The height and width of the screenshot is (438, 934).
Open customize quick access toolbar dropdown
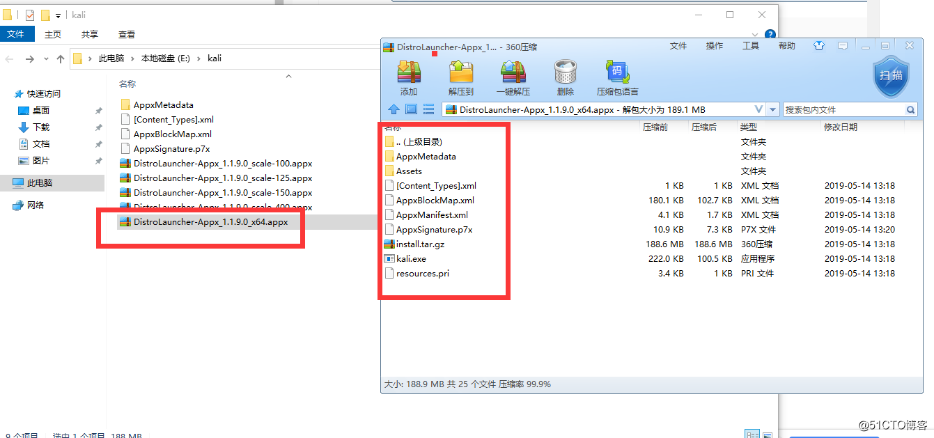point(58,15)
